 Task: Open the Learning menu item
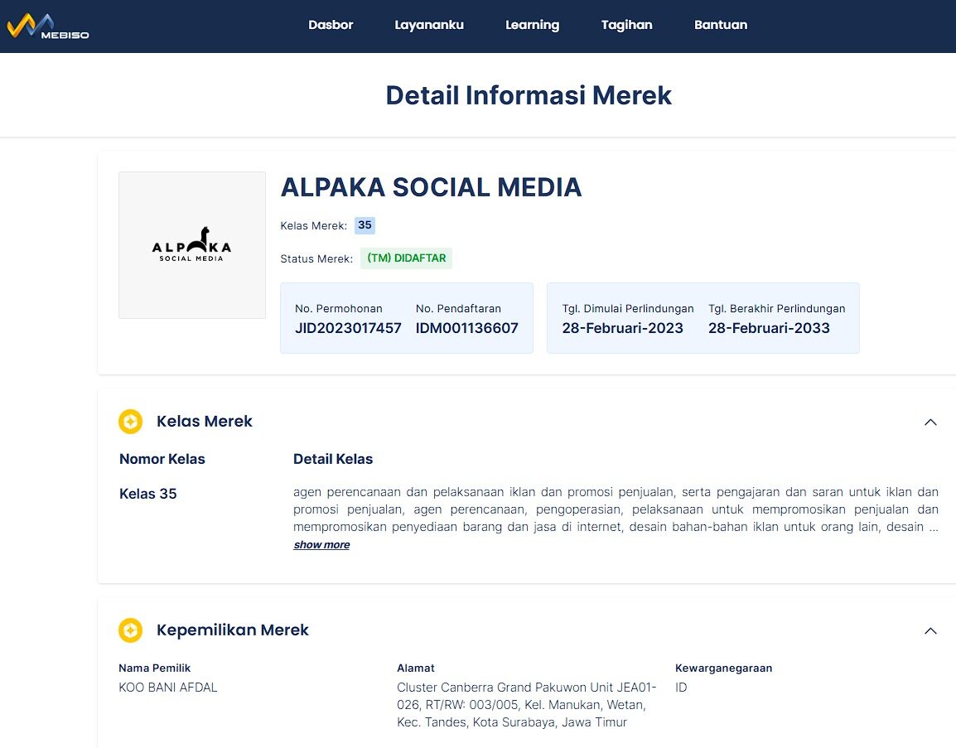click(533, 25)
